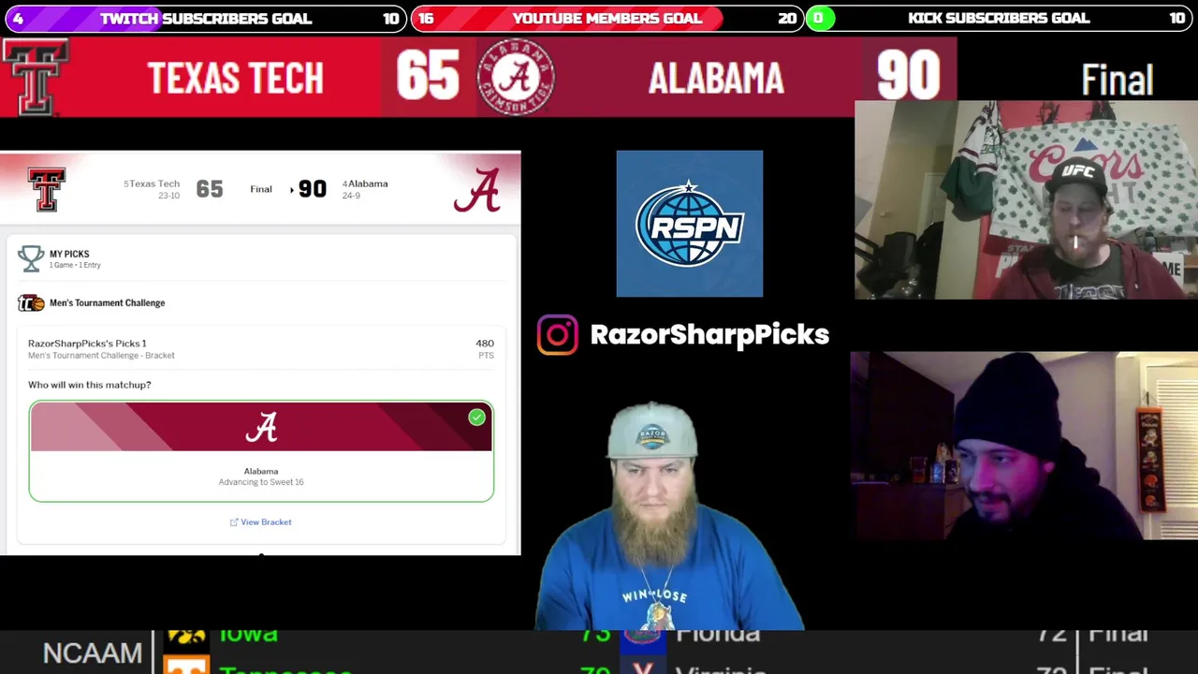The width and height of the screenshot is (1198, 674).
Task: Click the Texas Tech logo in the matchup card
Action: pyautogui.click(x=47, y=190)
